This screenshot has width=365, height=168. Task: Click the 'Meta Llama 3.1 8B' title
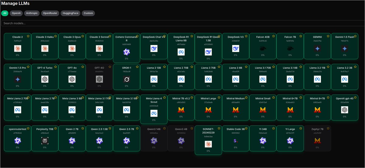click(126, 99)
